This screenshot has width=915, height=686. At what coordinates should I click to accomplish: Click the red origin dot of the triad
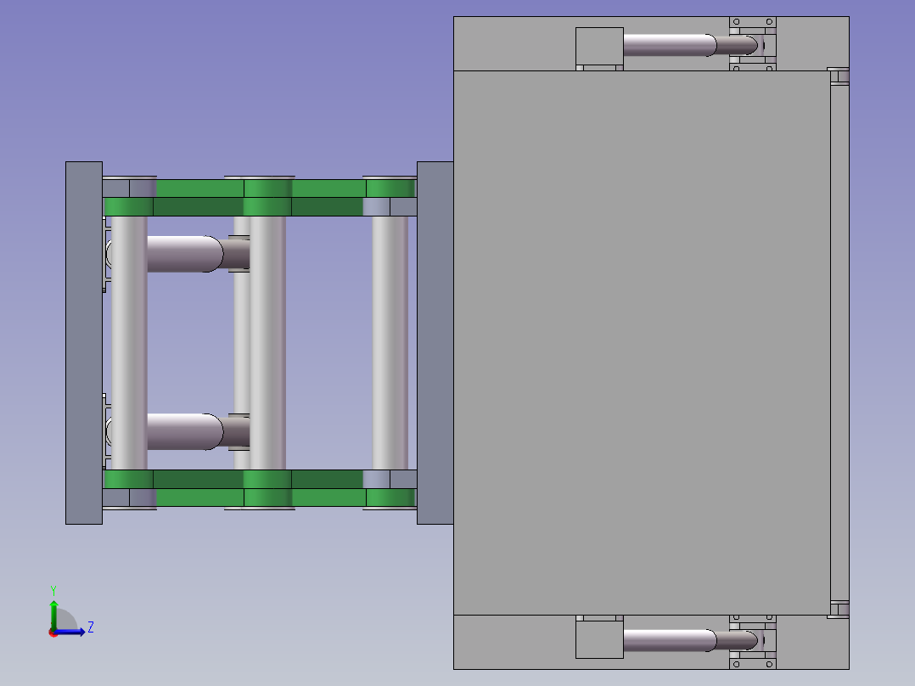[x=53, y=633]
